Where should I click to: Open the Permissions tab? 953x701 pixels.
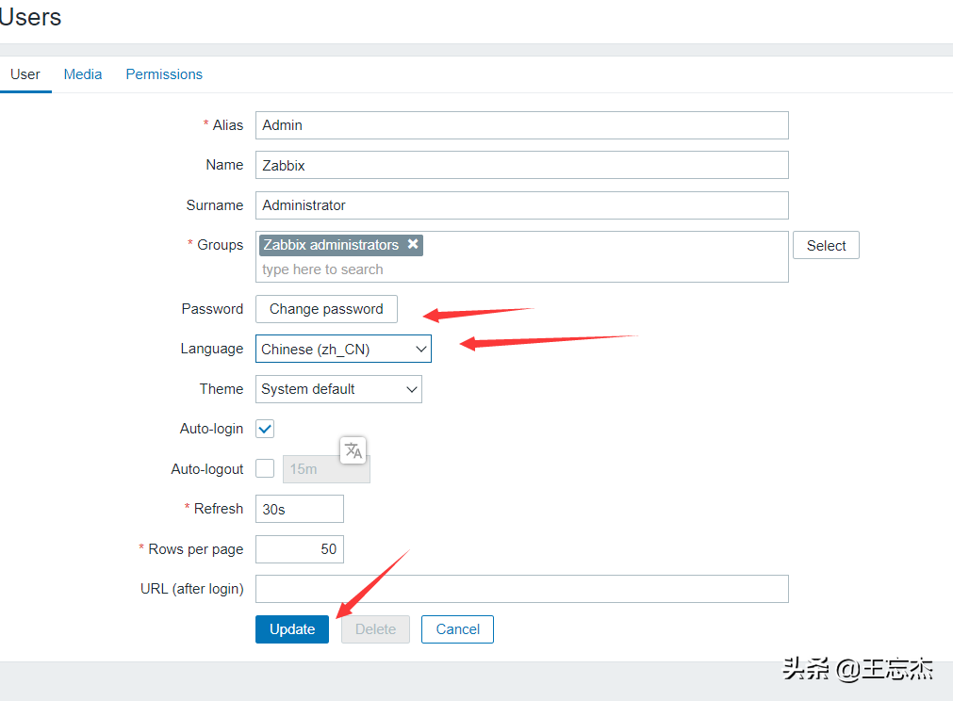coord(164,74)
